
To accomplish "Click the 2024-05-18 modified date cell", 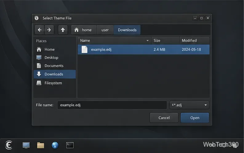I will [191, 50].
